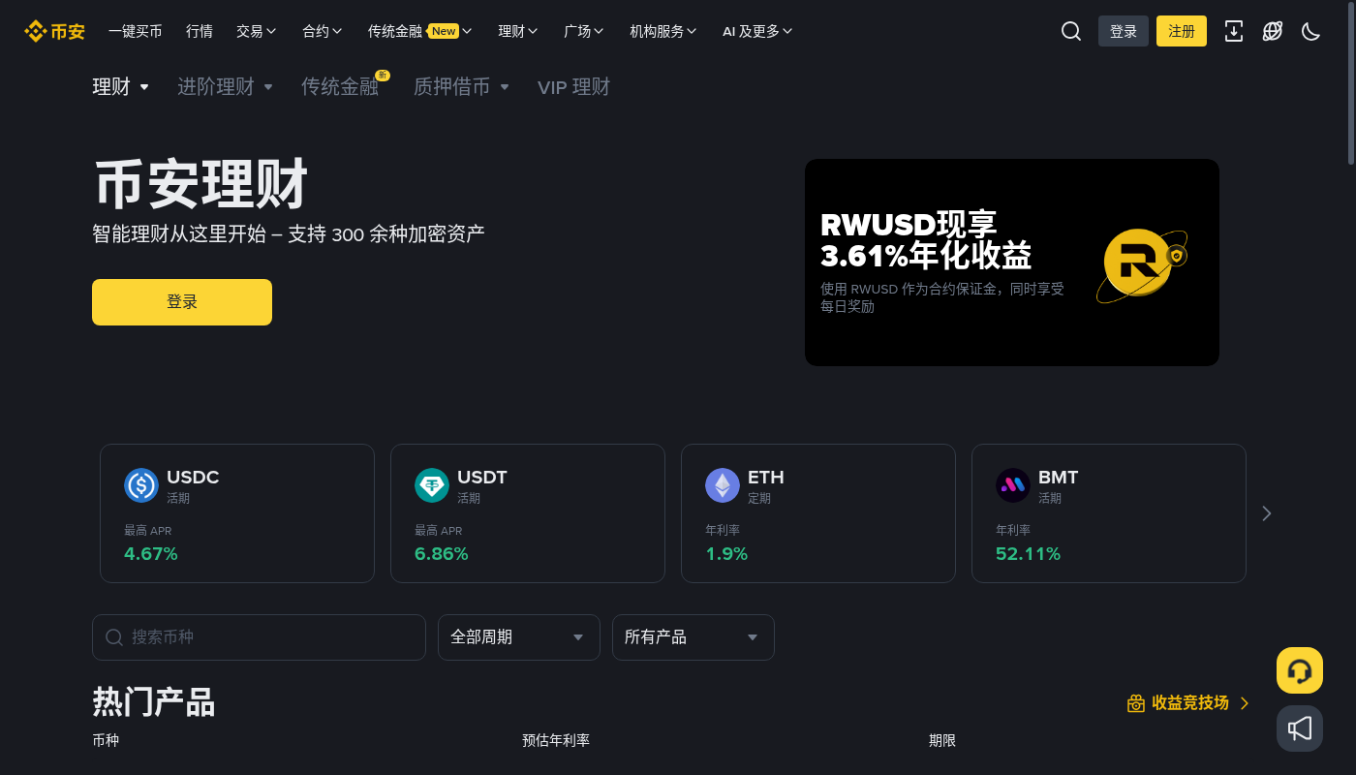
Task: Open the AI 及更多 dropdown
Action: [x=757, y=31]
